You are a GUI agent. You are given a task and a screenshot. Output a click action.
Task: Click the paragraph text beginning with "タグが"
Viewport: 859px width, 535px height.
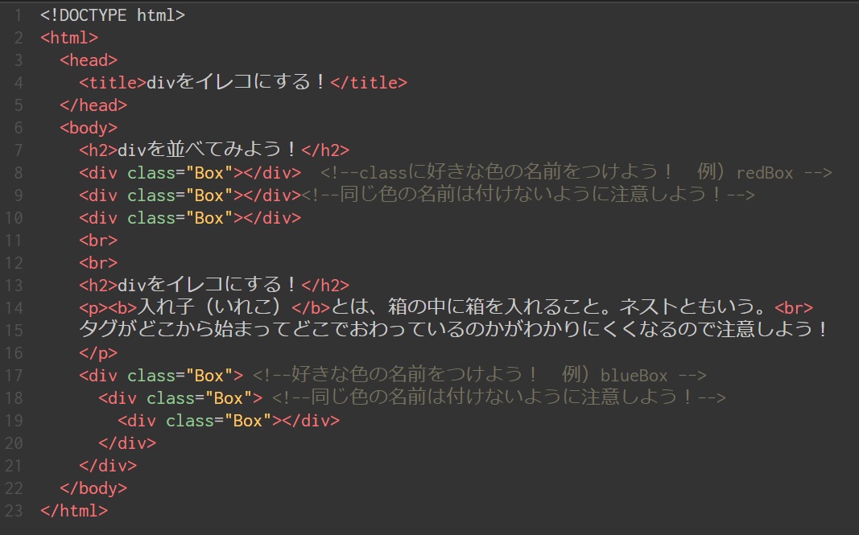coord(452,330)
